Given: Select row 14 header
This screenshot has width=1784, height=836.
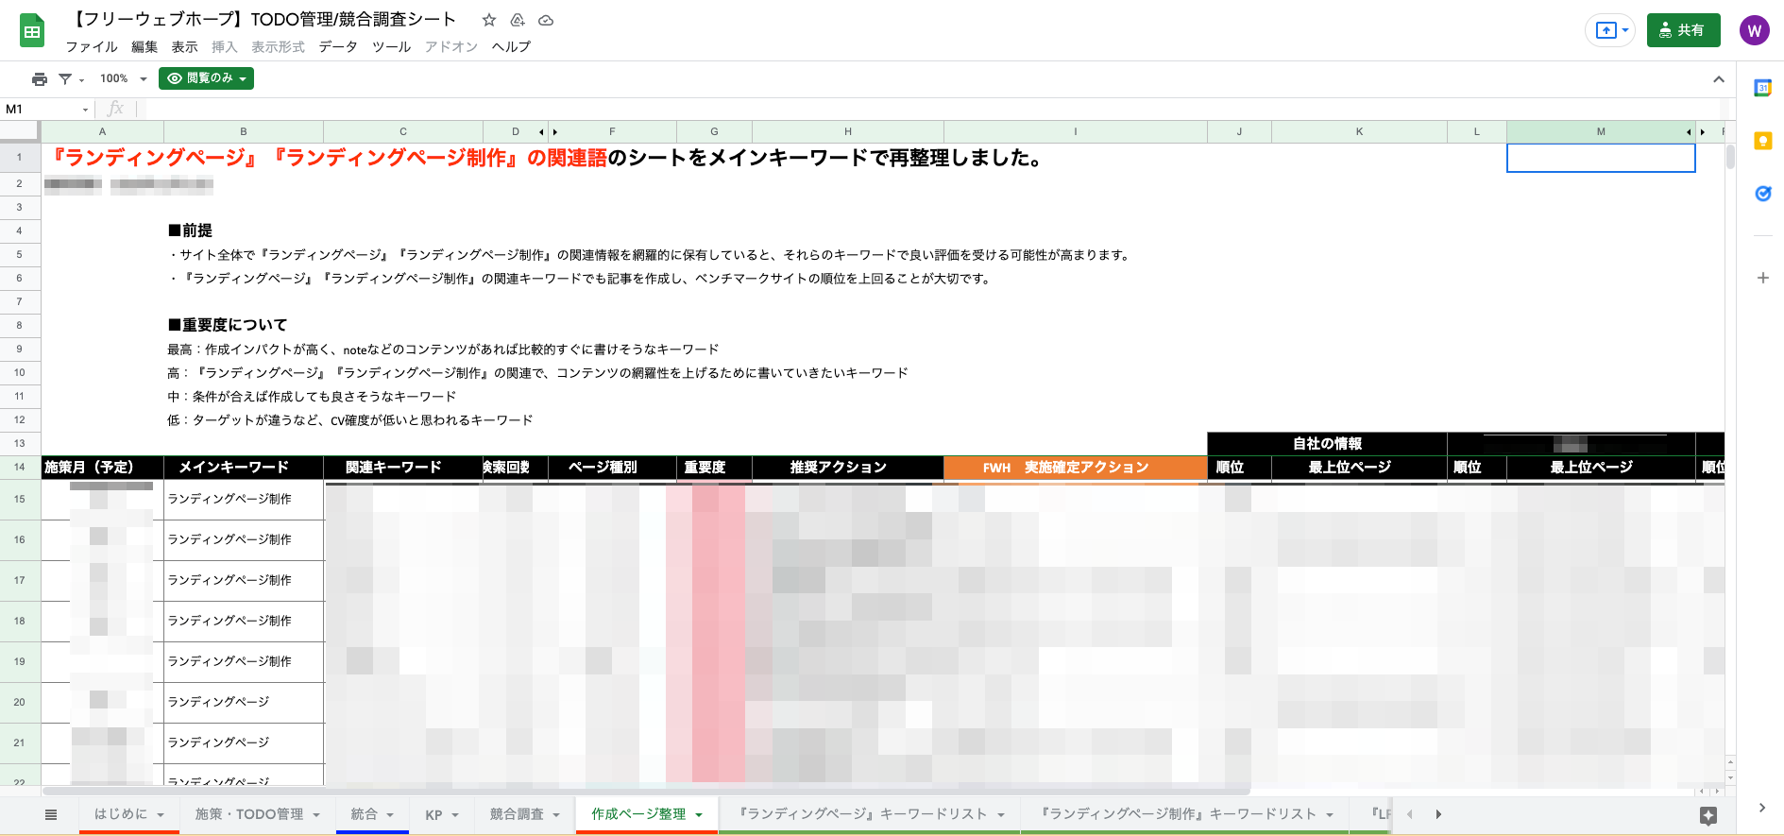Looking at the screenshot, I should coord(19,467).
